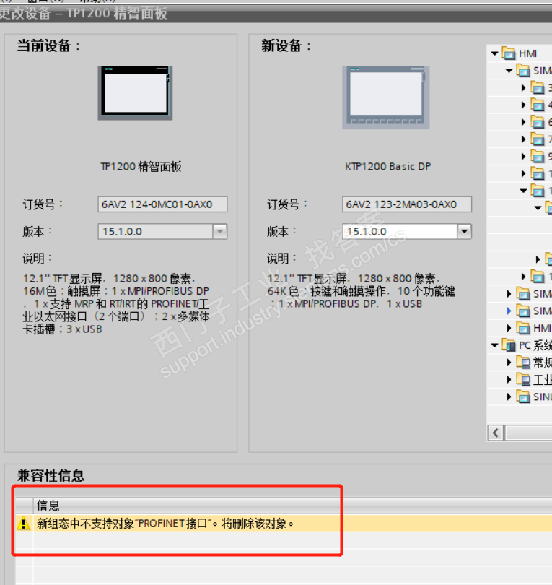Click the KTP1200 Basic DP device picture
The height and width of the screenshot is (585, 552).
coord(386,97)
